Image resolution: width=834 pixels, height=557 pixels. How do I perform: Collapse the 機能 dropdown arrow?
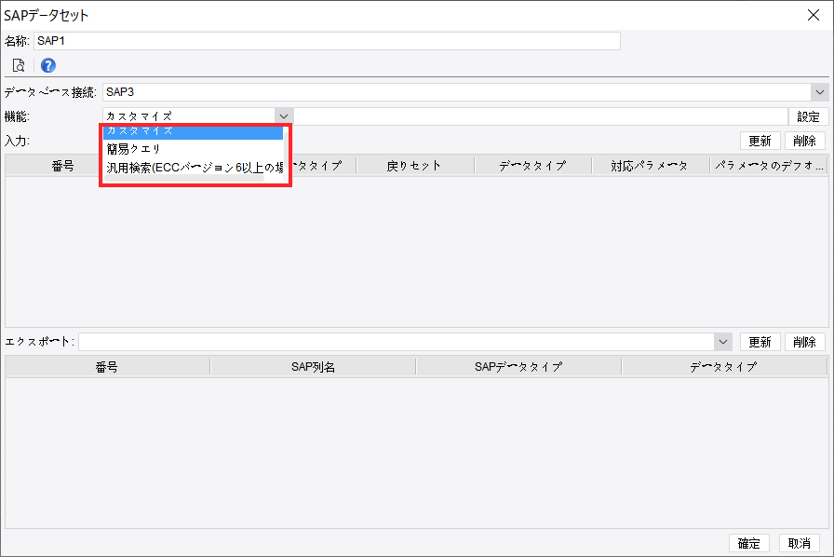click(x=284, y=116)
